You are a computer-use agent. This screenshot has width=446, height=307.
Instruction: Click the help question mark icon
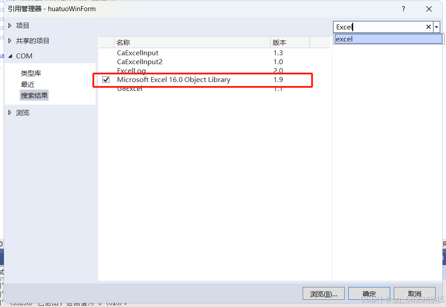point(403,8)
